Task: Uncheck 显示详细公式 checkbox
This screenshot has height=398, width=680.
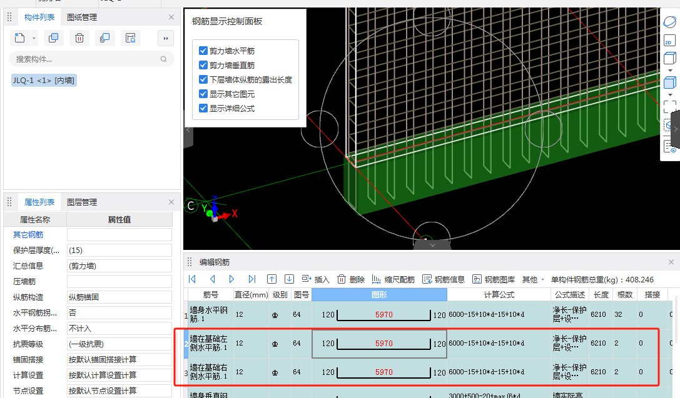Action: coord(203,108)
